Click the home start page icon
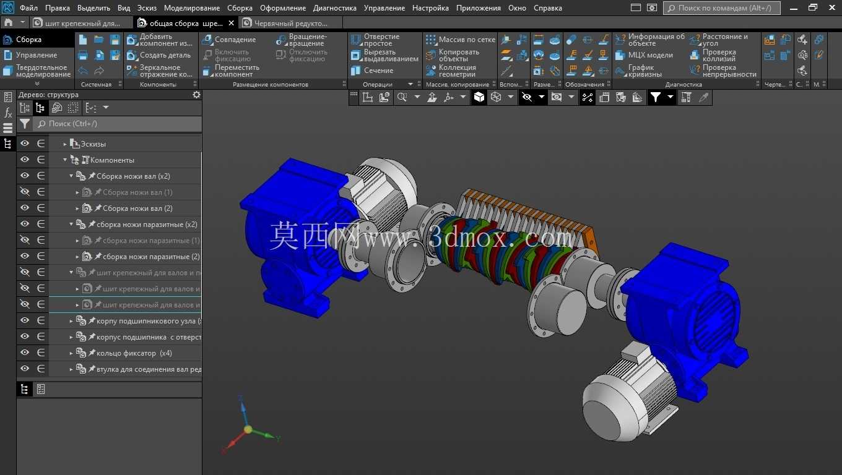The image size is (842, 475). coord(8,22)
